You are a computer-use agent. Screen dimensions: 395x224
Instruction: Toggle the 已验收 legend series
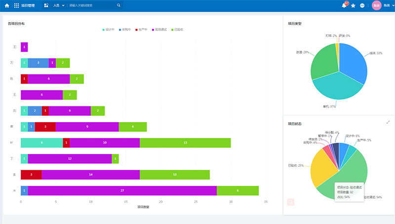tap(177, 30)
